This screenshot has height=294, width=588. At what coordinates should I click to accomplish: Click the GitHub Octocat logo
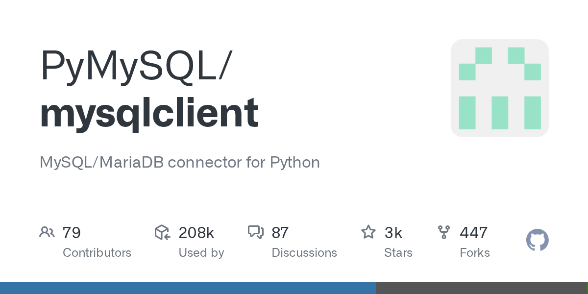tap(537, 241)
